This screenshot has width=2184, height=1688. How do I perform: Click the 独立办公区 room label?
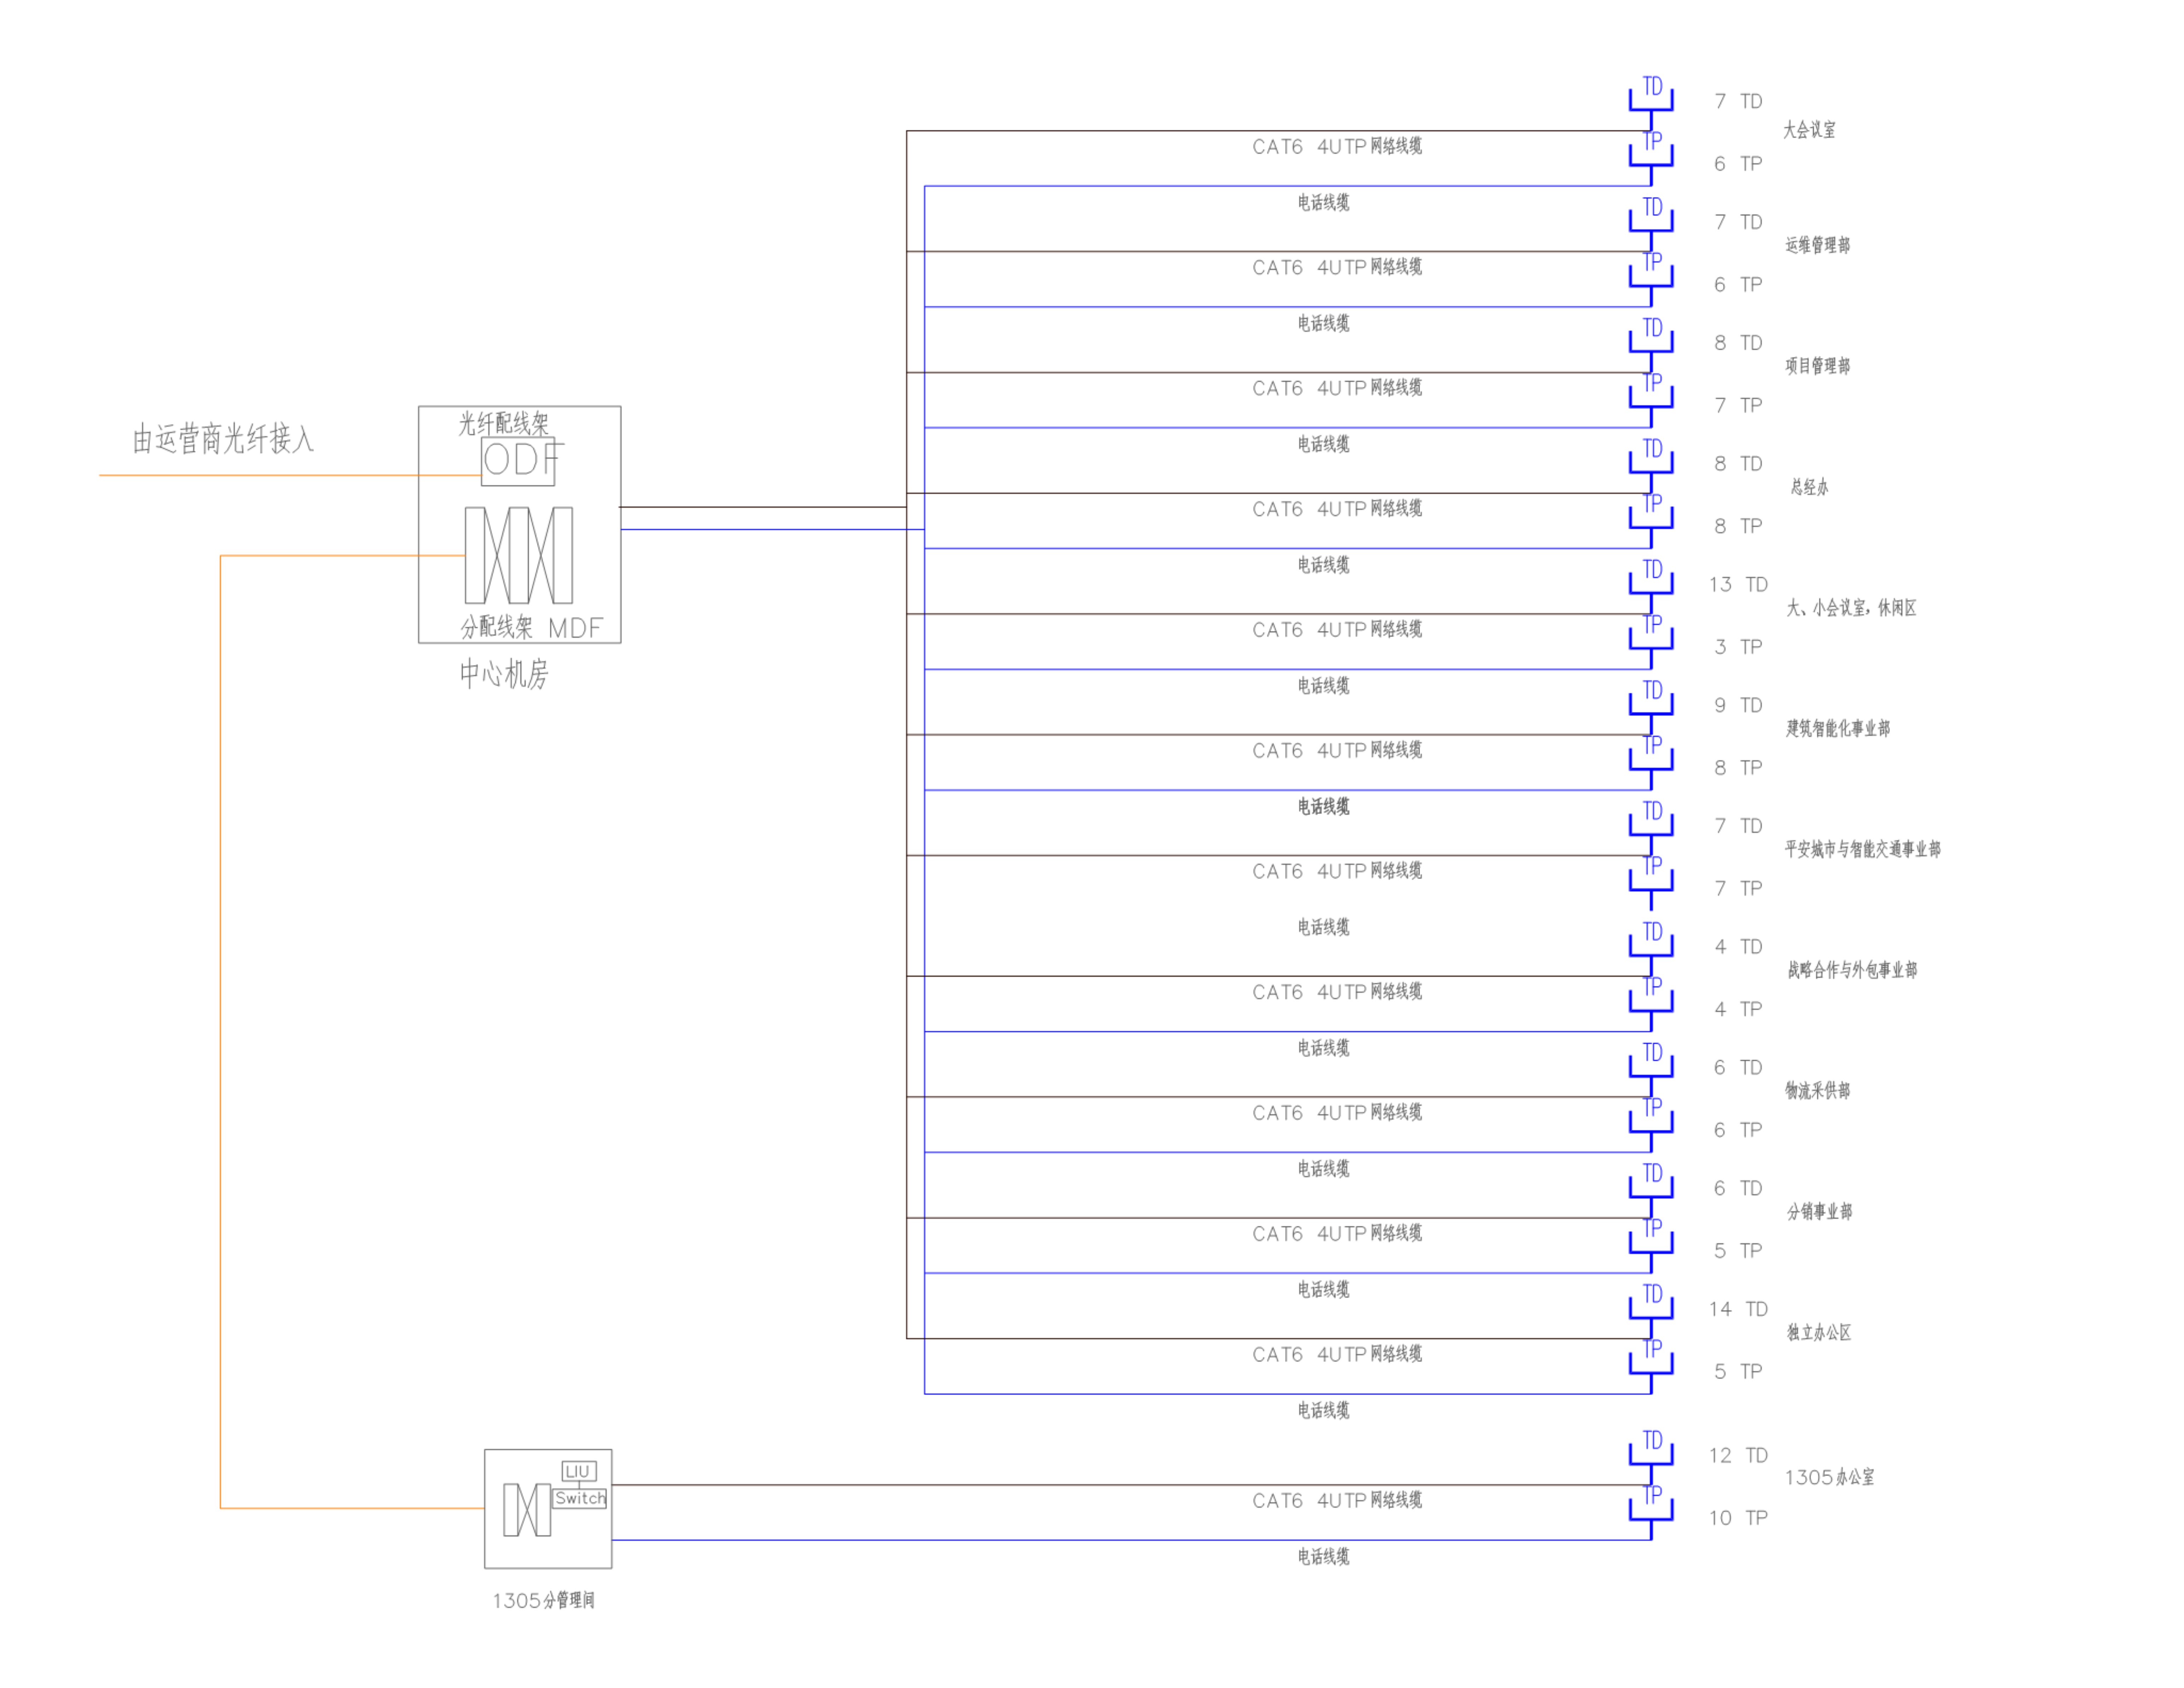tap(1819, 1332)
